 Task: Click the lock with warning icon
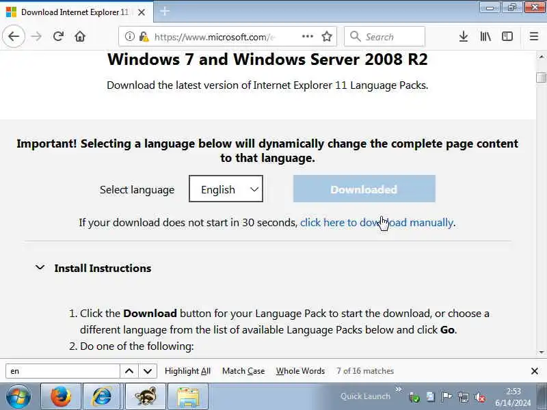[144, 36]
